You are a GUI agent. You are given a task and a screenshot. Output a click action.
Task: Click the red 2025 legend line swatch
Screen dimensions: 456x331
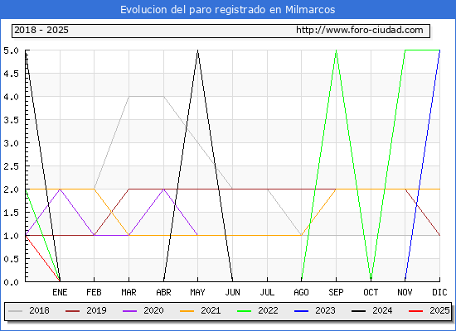pyautogui.click(x=416, y=311)
